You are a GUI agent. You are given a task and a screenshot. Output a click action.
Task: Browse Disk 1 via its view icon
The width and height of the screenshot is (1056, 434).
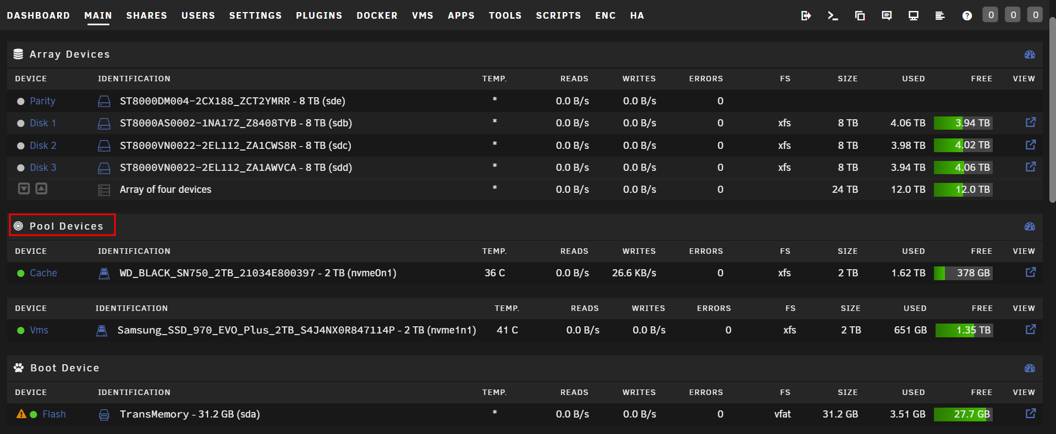(x=1031, y=123)
